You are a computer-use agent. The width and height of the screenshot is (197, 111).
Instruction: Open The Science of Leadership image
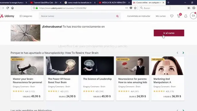[x=97, y=66]
